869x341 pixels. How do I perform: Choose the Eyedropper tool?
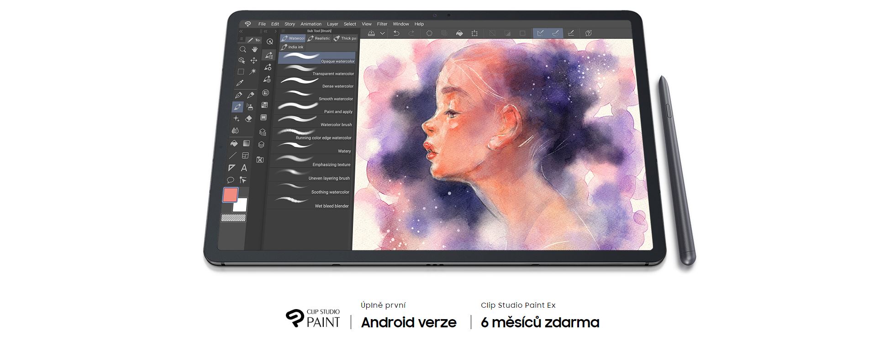240,83
